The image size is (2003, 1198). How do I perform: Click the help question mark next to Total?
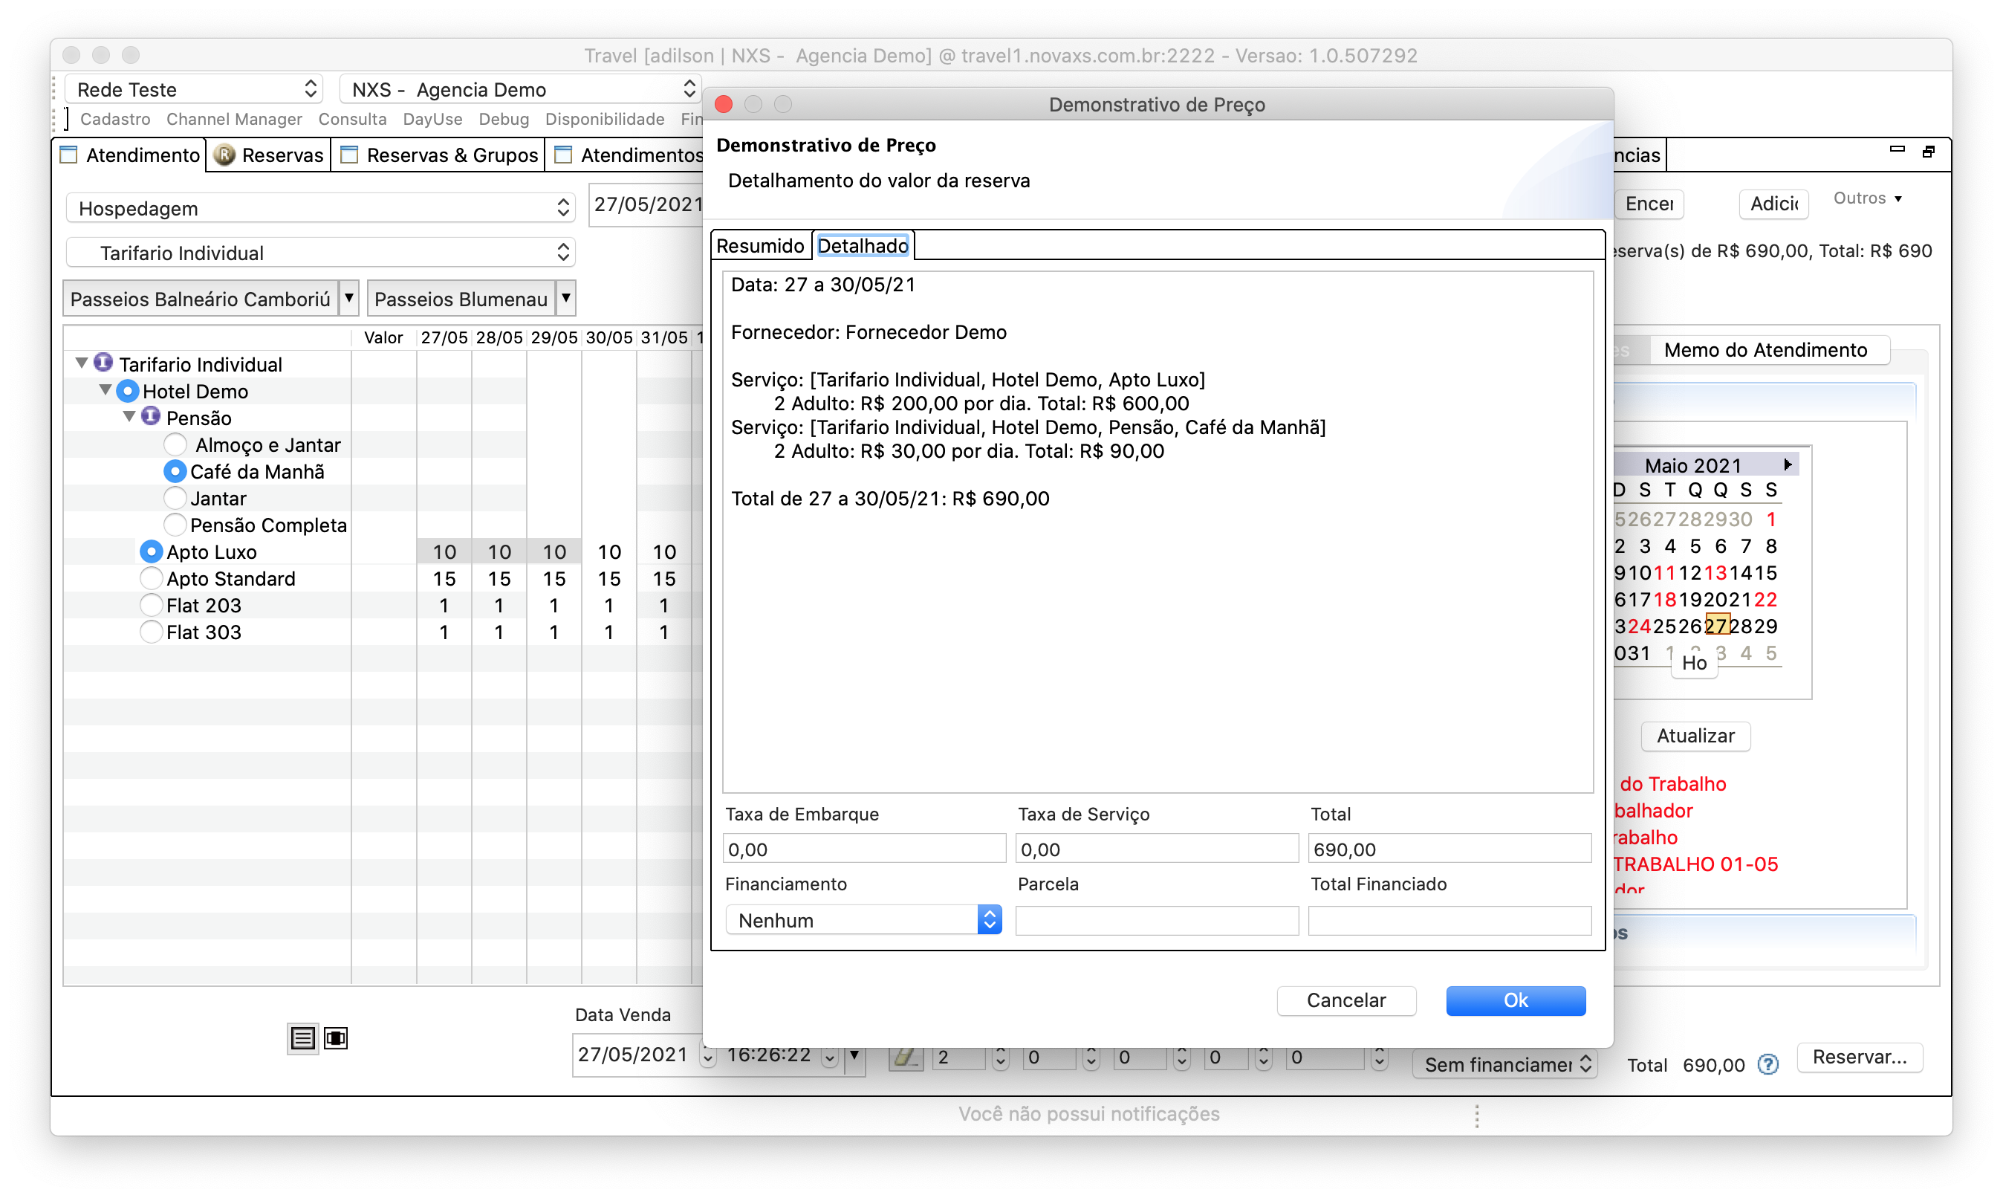click(x=1767, y=1065)
